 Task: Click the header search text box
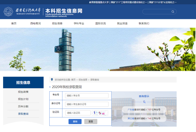tap(157, 11)
